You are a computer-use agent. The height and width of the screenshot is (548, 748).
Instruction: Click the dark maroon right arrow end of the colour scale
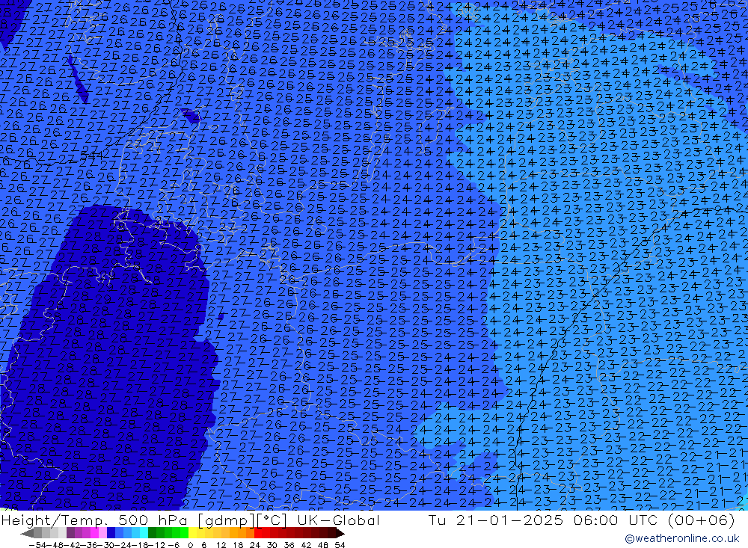pyautogui.click(x=340, y=533)
